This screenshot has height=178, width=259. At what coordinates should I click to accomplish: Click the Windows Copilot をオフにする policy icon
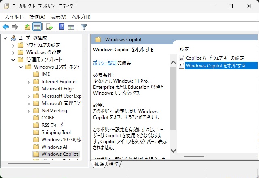coord(182,66)
